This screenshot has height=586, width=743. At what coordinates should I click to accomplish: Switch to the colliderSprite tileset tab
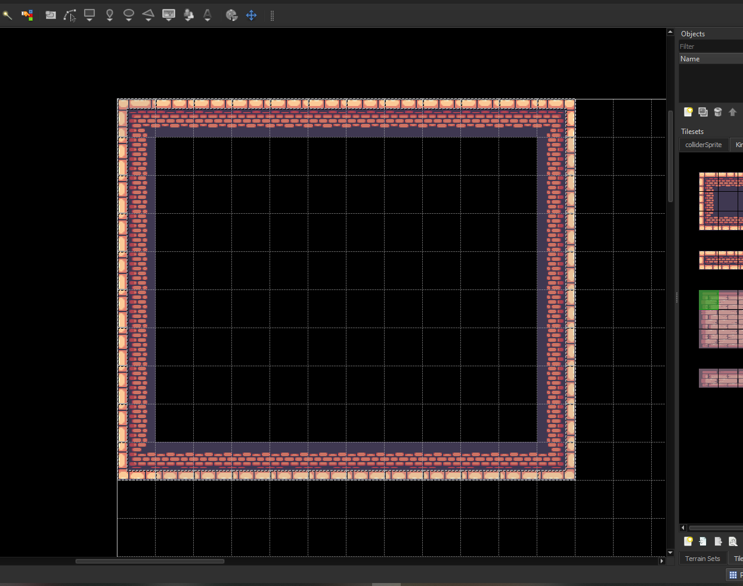point(703,144)
